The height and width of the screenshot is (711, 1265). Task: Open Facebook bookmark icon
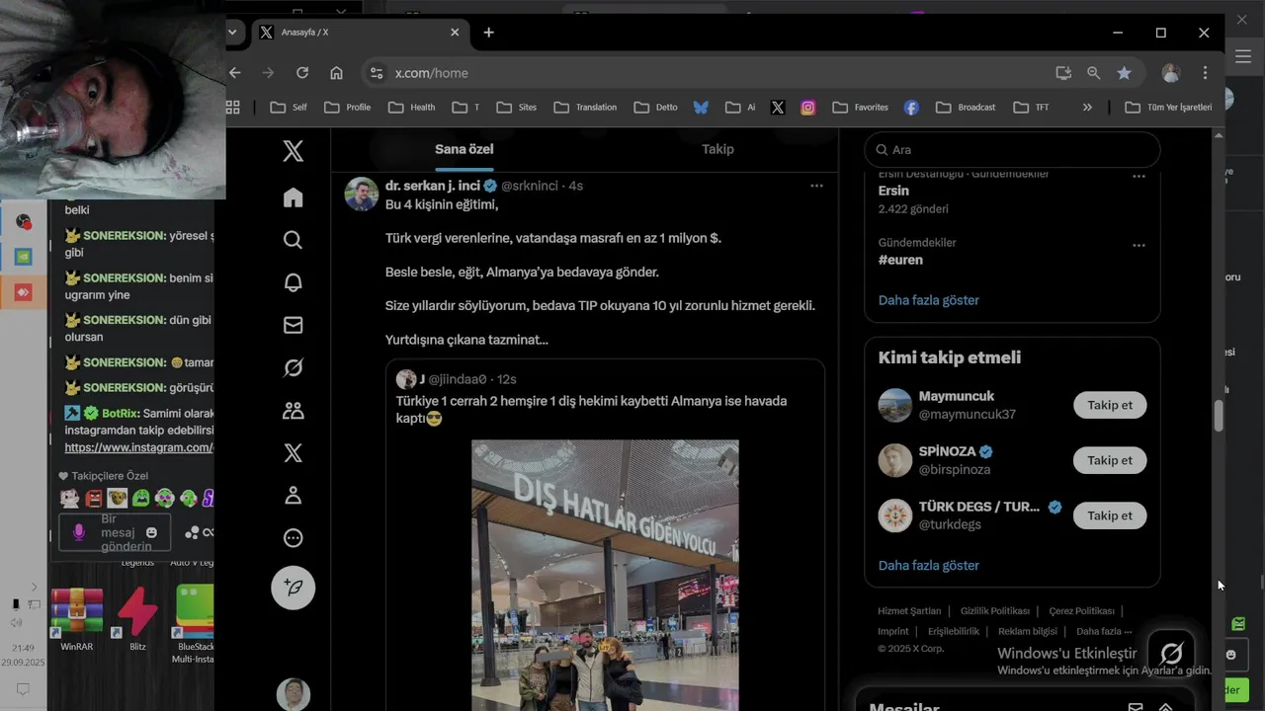[x=911, y=107]
